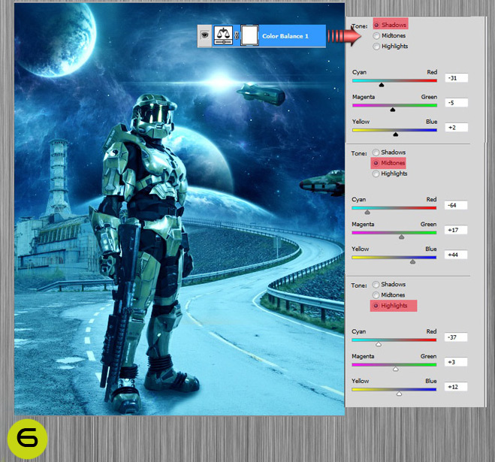Select Shadows radio in the section with Cyan -31
This screenshot has height=462, width=495.
[x=376, y=25]
